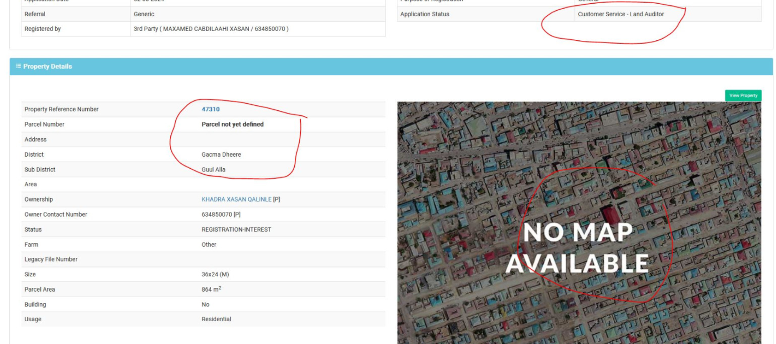Click the Application Status label

point(425,14)
